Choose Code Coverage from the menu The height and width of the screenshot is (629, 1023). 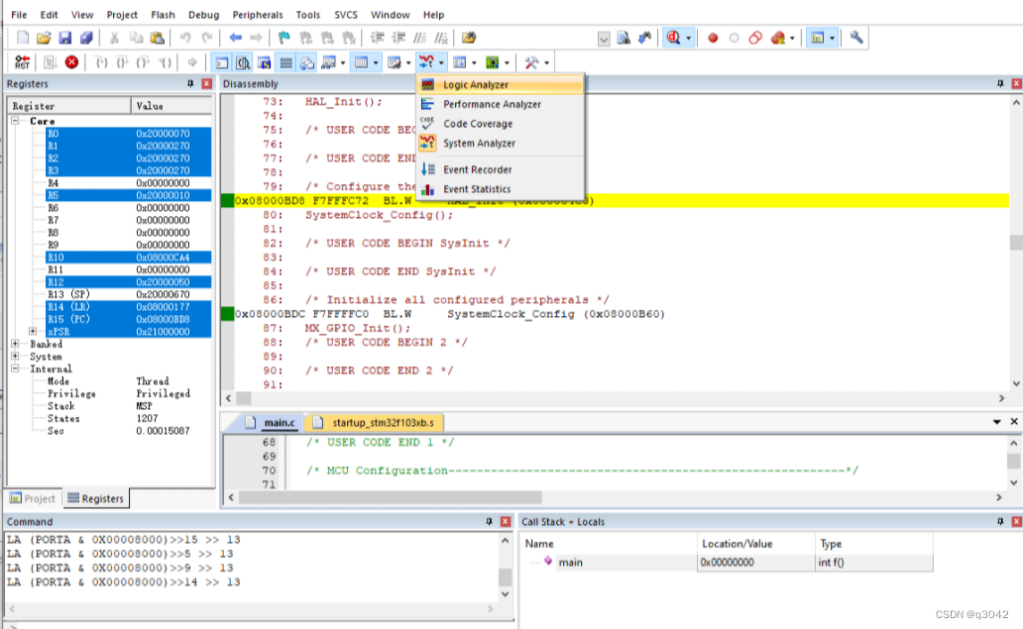[500, 124]
